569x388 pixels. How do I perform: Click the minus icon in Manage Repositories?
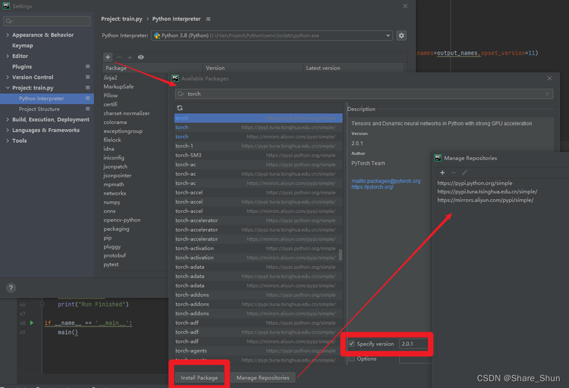[x=453, y=173]
